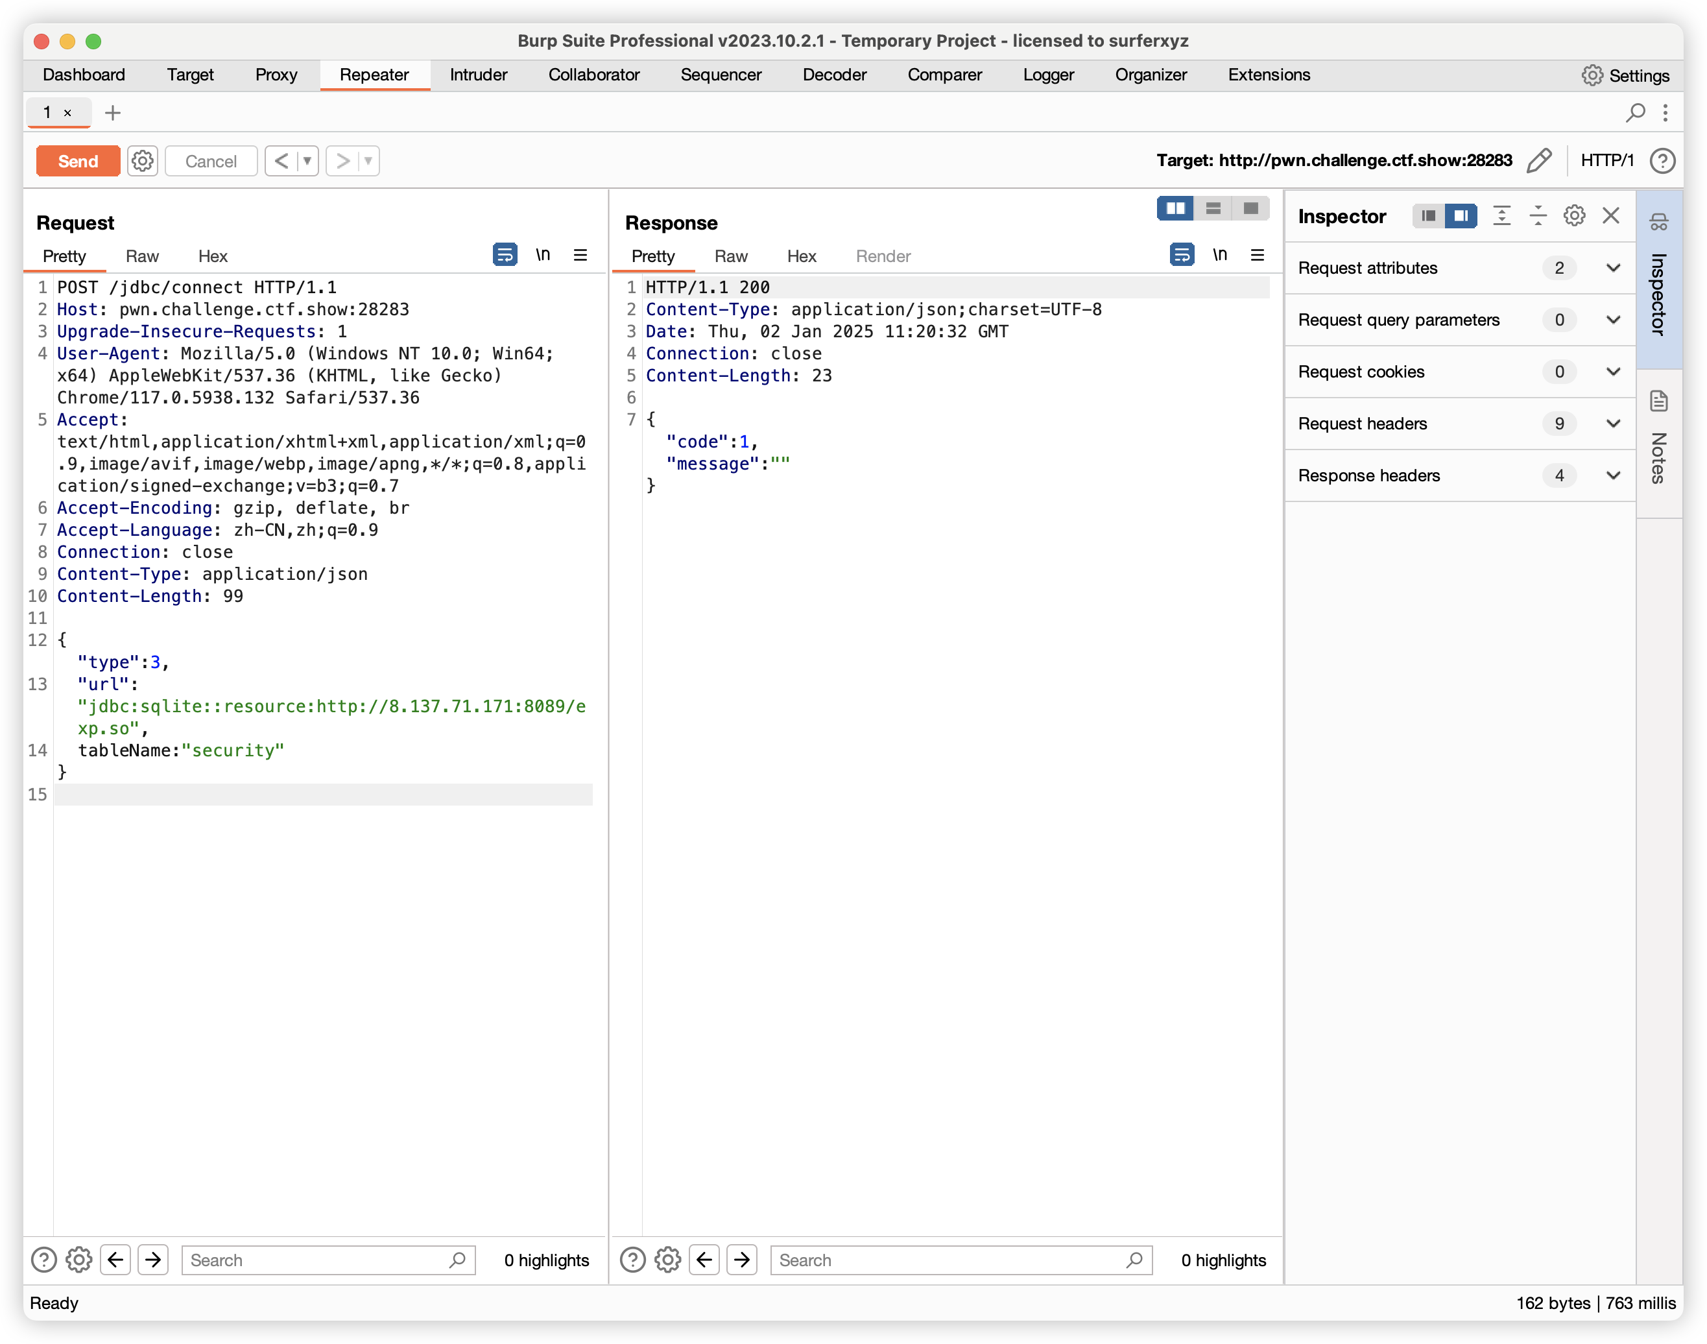Switch response view to Hex
1707x1344 pixels.
coord(802,256)
